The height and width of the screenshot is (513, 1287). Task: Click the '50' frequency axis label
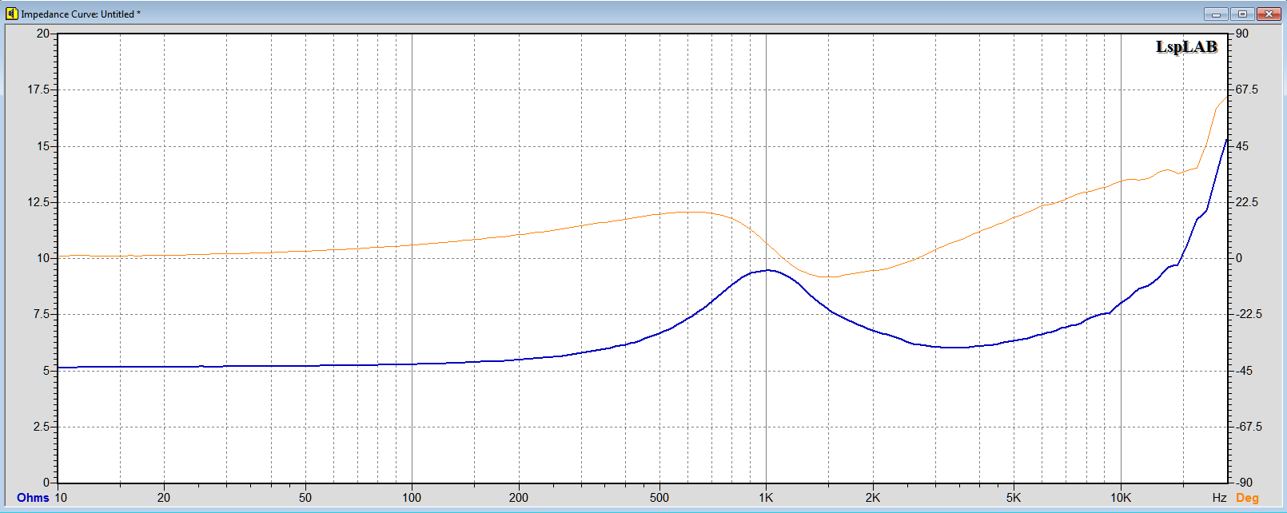[305, 498]
